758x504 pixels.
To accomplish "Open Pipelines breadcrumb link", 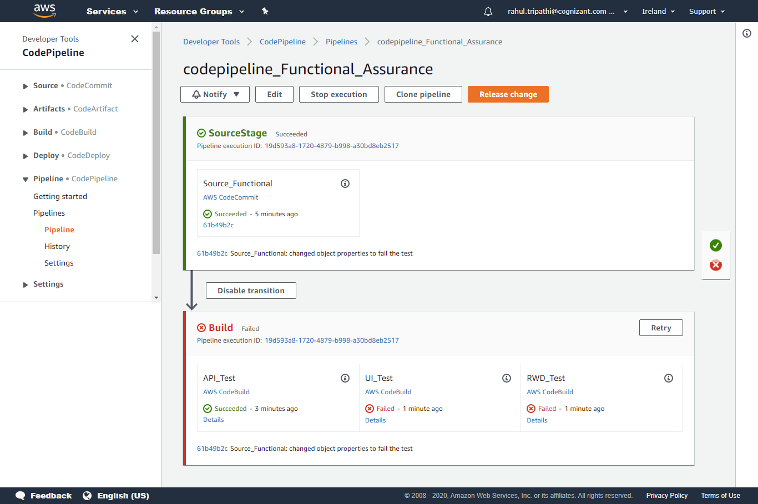I will pos(341,42).
